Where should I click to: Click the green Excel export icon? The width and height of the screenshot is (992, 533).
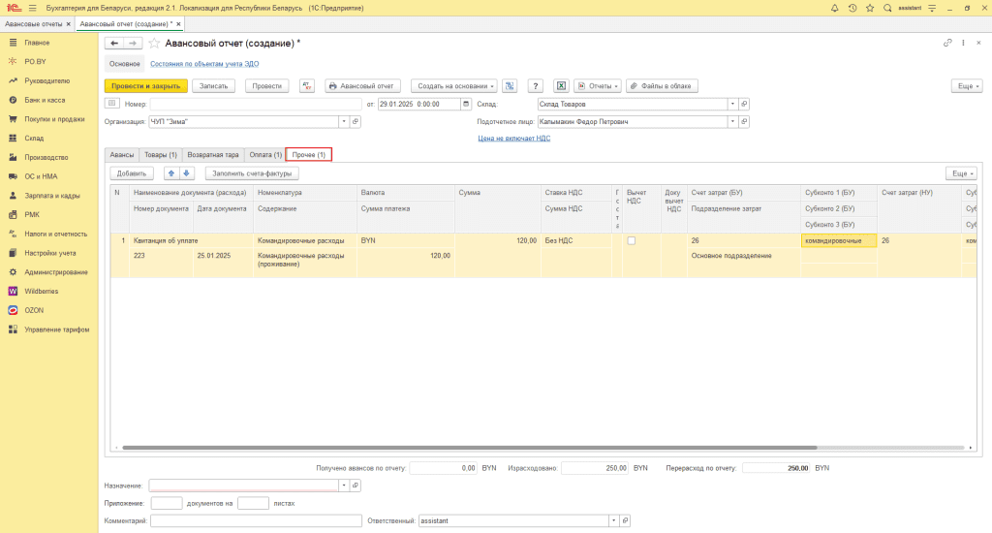560,86
